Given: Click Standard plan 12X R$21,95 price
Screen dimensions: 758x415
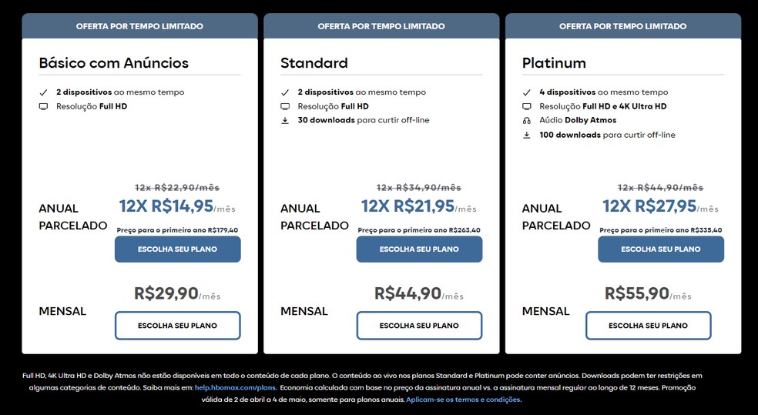Looking at the screenshot, I should [408, 206].
